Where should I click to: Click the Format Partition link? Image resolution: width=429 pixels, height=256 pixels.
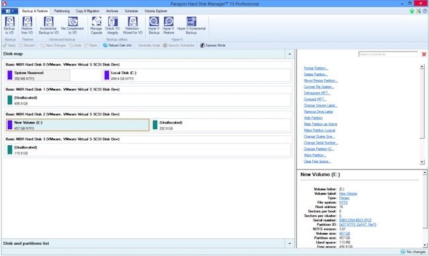(x=315, y=68)
